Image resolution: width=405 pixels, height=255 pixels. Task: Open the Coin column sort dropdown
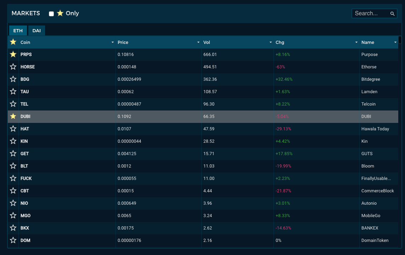(x=113, y=42)
